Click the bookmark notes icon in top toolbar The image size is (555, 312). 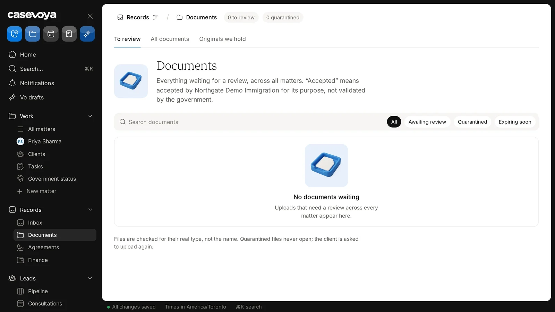click(69, 34)
